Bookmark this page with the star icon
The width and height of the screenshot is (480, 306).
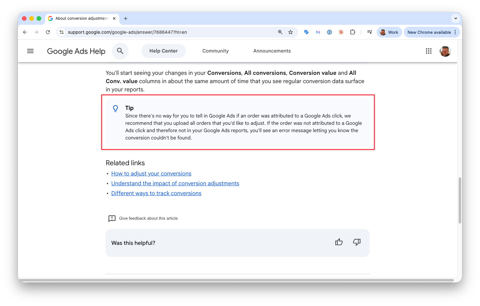click(x=291, y=32)
